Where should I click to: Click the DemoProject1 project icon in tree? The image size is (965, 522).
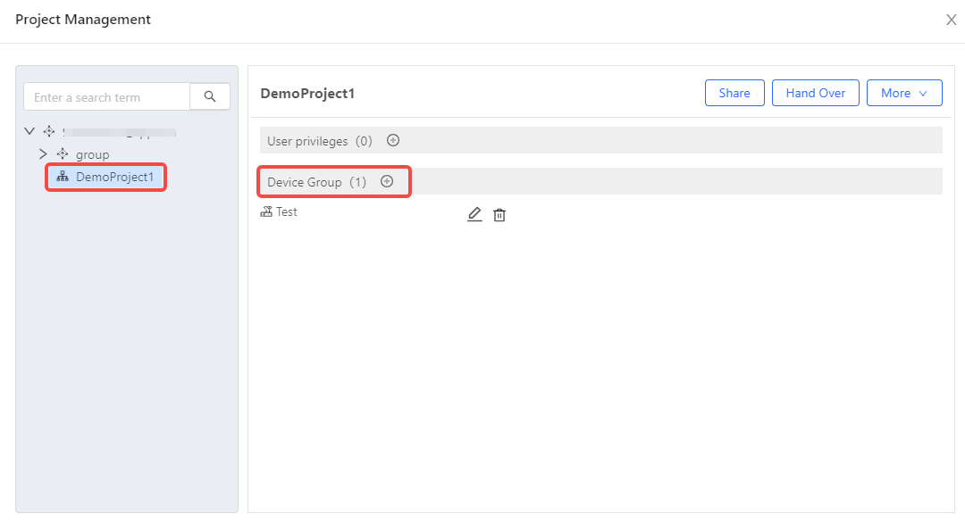click(63, 178)
